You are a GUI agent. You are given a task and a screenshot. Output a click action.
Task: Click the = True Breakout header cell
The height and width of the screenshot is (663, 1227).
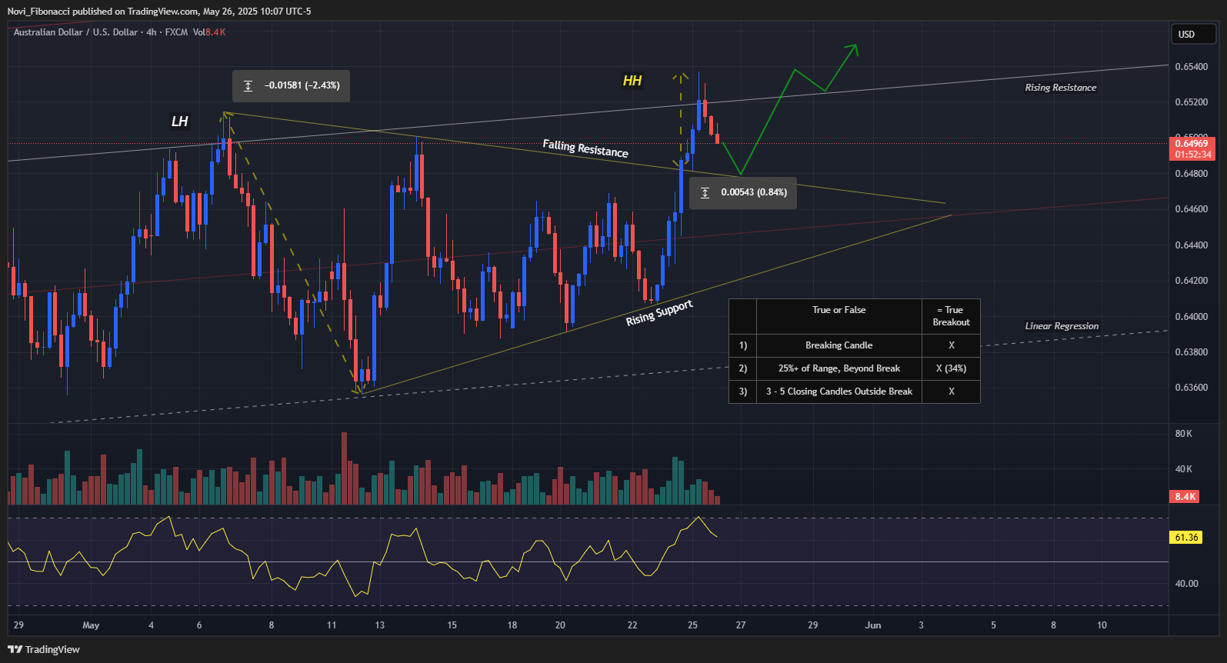pos(952,316)
